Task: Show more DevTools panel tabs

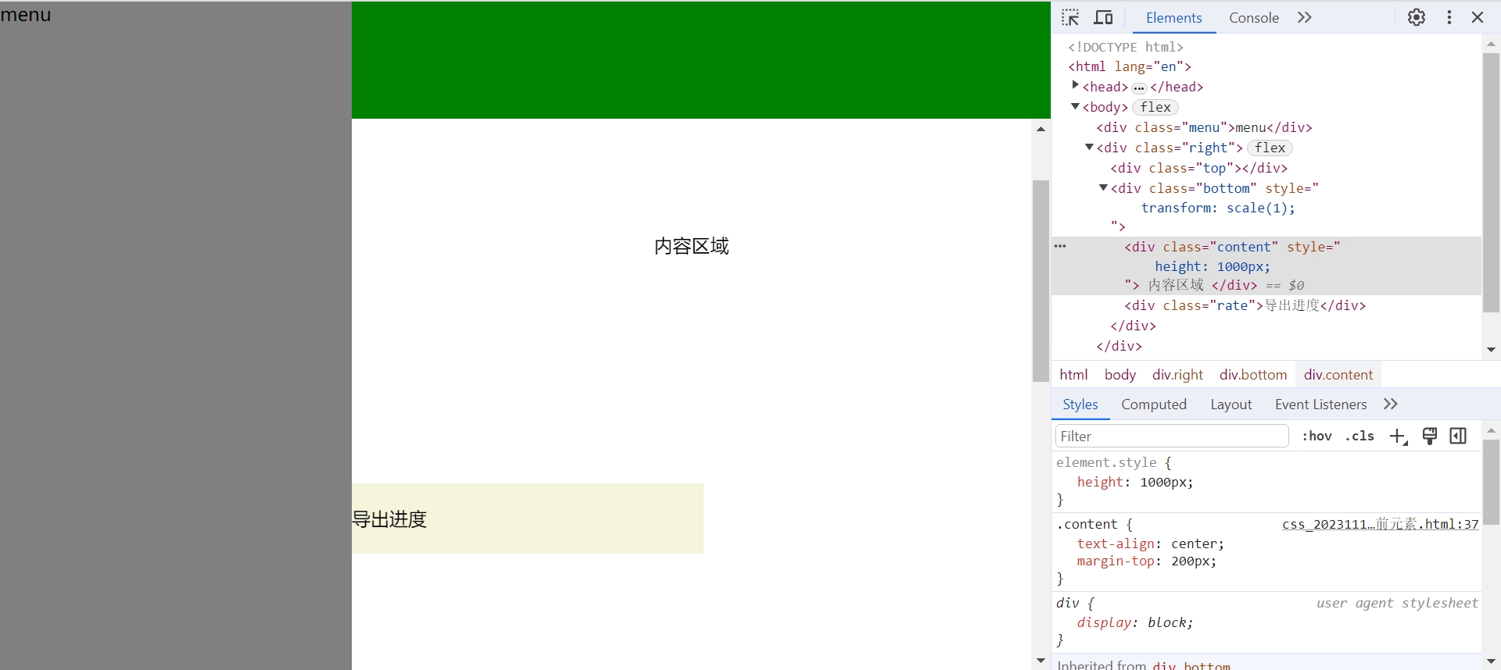Action: click(x=1304, y=17)
